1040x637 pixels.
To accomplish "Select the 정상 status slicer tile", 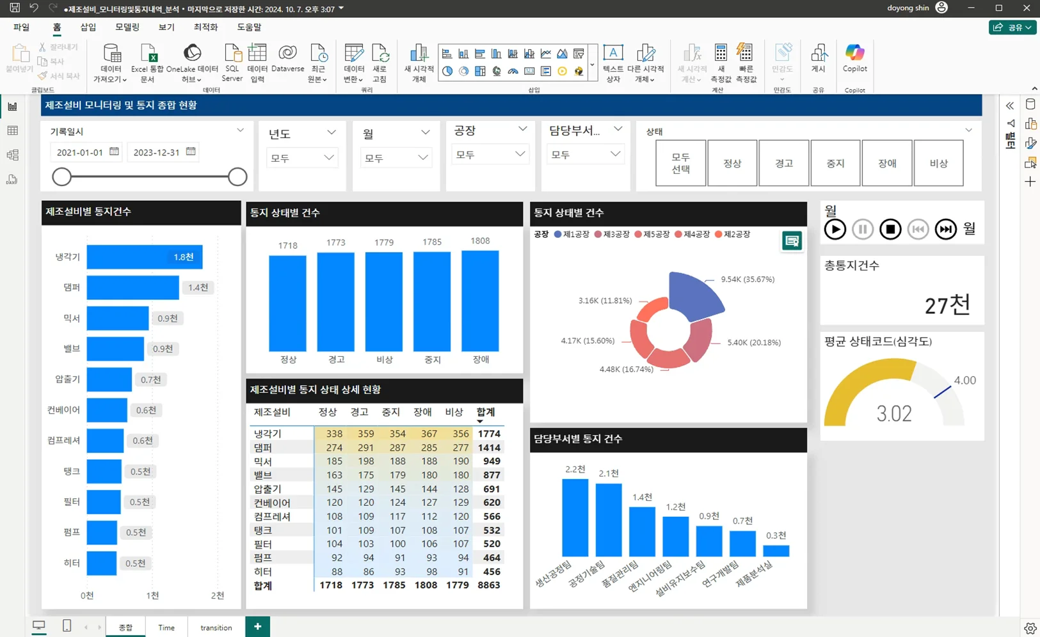I will [732, 163].
